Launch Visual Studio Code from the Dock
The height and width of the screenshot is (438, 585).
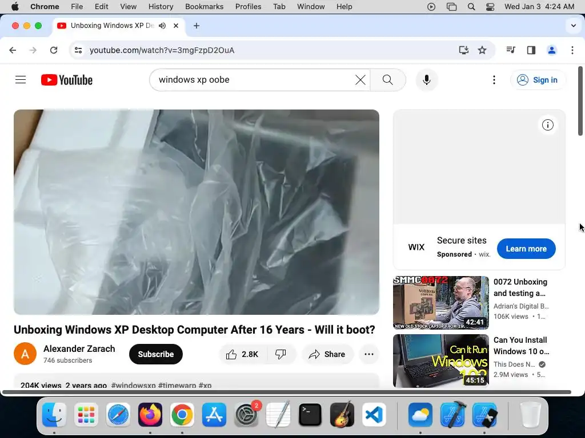(374, 415)
